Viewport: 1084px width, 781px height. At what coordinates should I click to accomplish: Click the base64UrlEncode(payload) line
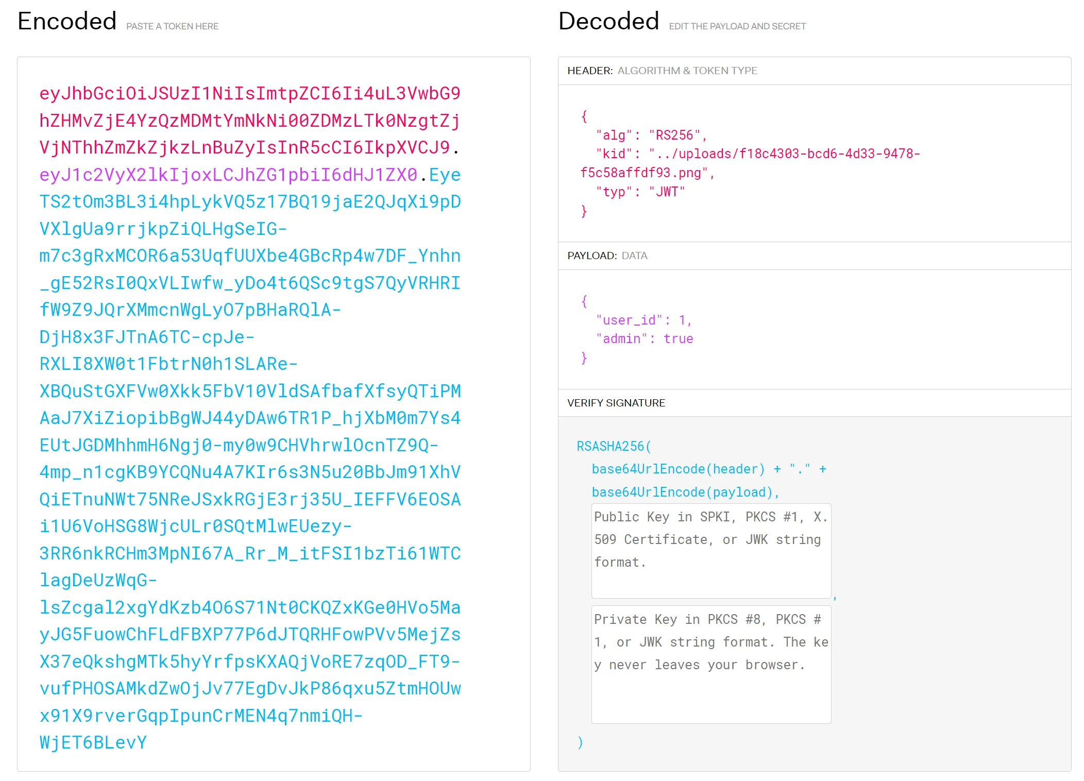coord(685,492)
